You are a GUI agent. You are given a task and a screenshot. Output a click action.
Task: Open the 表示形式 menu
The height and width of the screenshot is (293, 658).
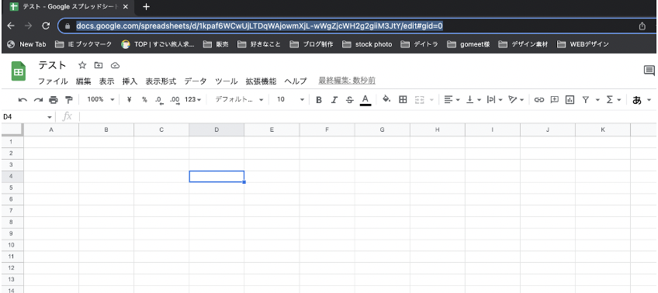(161, 81)
